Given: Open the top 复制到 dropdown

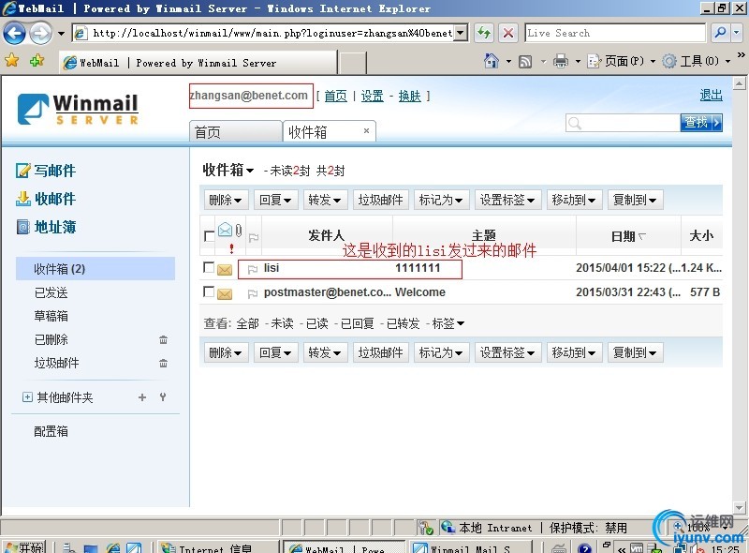Looking at the screenshot, I should pos(635,200).
